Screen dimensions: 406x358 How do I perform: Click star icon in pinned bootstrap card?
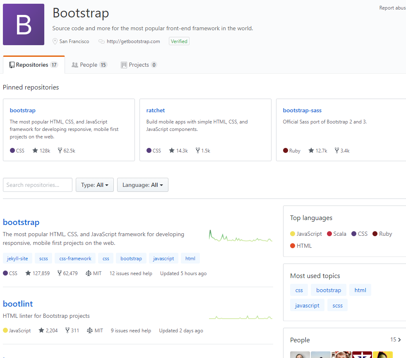coord(35,150)
